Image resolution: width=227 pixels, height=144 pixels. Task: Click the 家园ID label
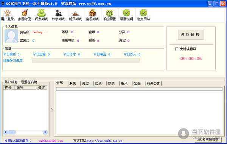(25, 41)
